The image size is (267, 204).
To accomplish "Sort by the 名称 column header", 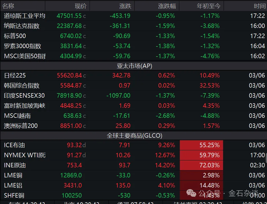I will (8, 6).
